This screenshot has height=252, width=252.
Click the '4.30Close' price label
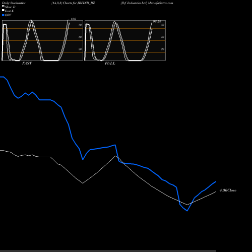228,191
